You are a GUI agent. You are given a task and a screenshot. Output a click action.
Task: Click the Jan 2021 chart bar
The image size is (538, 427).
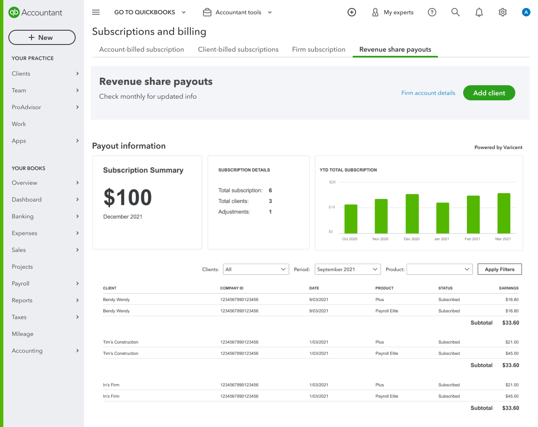tap(443, 218)
